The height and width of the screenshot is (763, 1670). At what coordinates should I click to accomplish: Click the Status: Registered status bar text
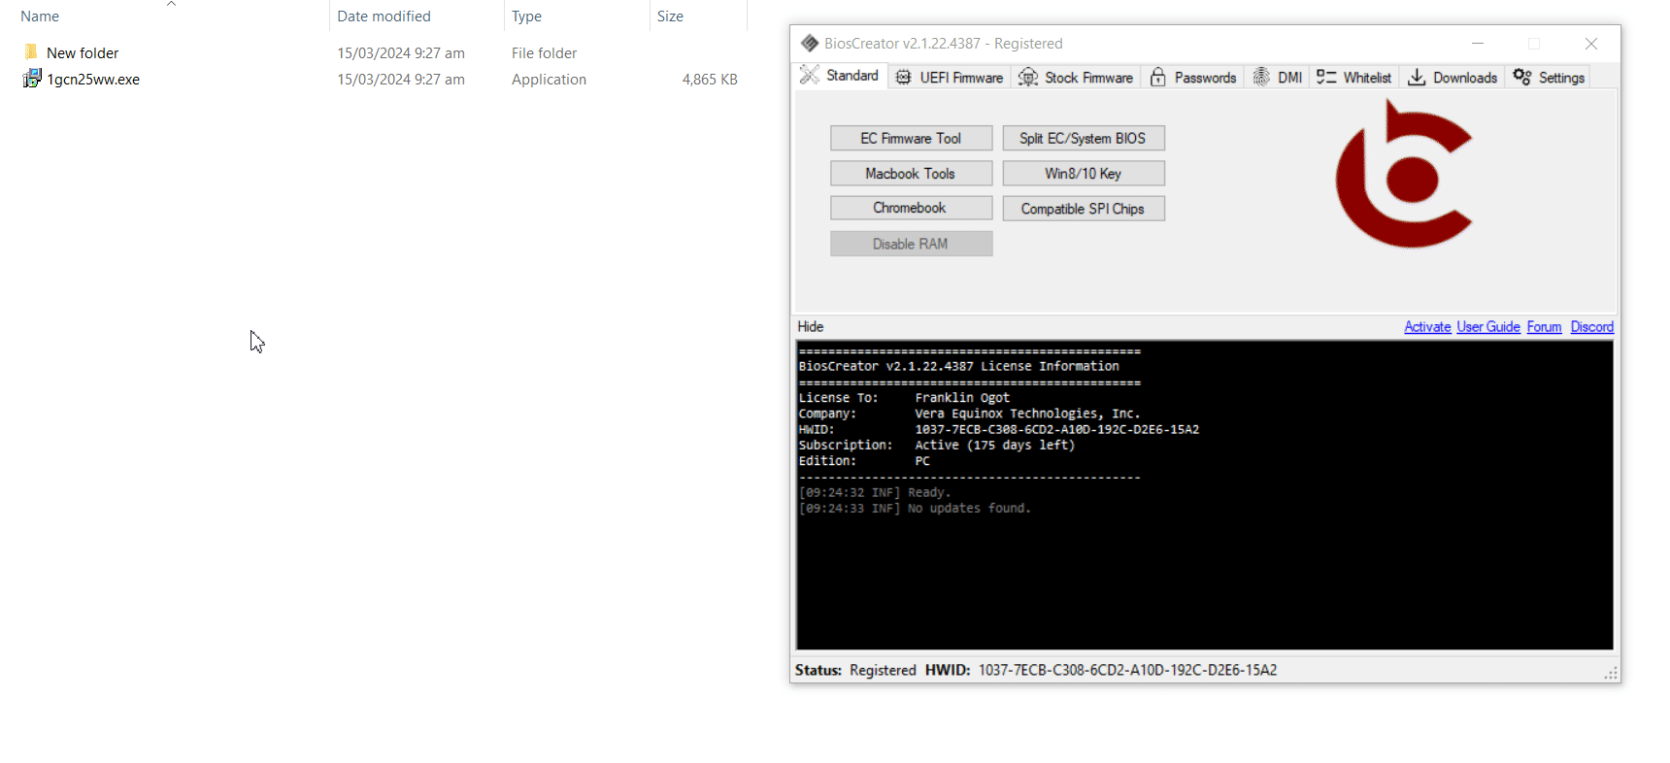click(x=855, y=670)
